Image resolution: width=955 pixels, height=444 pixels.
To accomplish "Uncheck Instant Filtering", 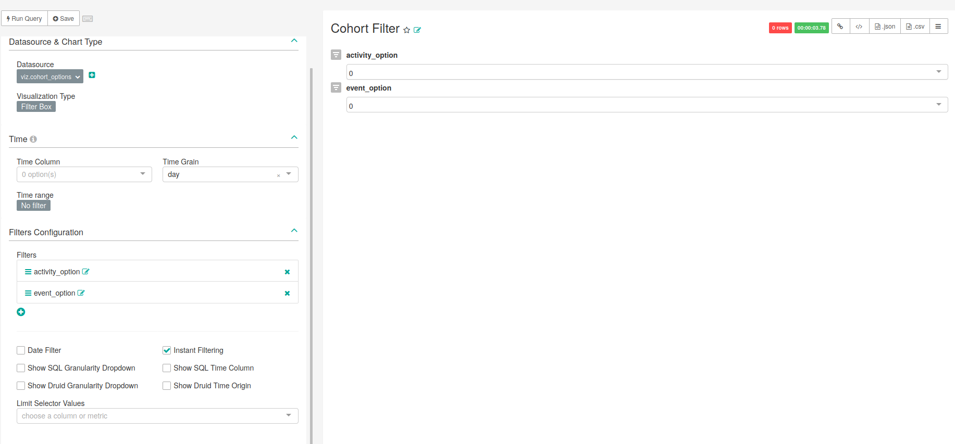I will pyautogui.click(x=167, y=350).
